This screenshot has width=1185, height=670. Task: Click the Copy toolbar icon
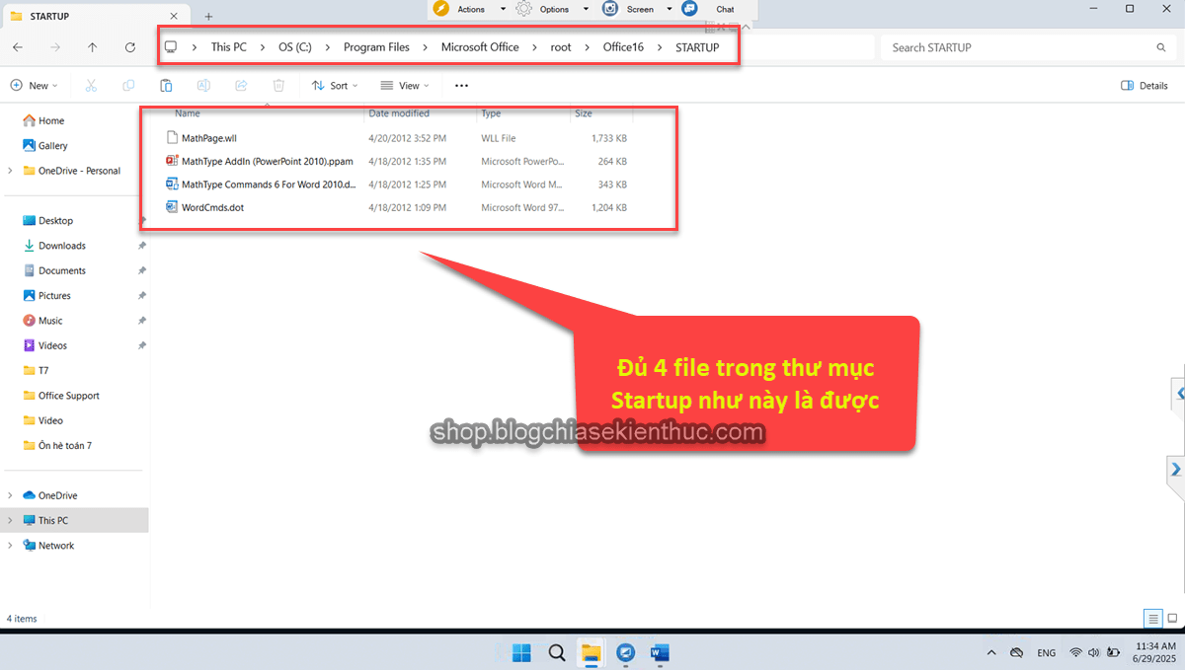(x=128, y=86)
